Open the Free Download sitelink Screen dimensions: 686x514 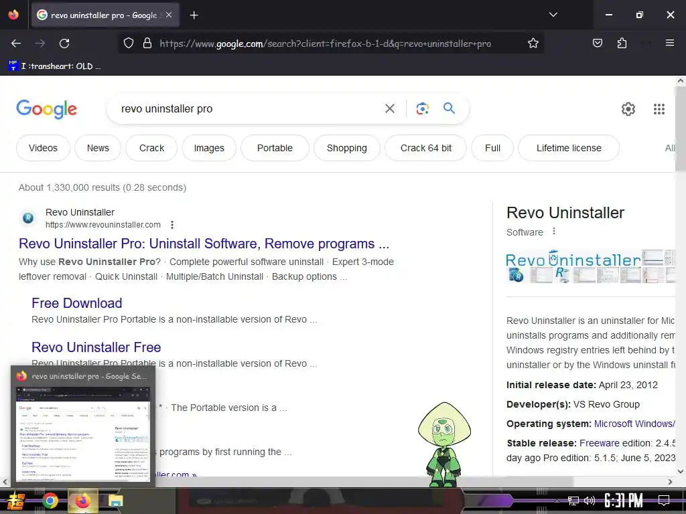pyautogui.click(x=76, y=303)
